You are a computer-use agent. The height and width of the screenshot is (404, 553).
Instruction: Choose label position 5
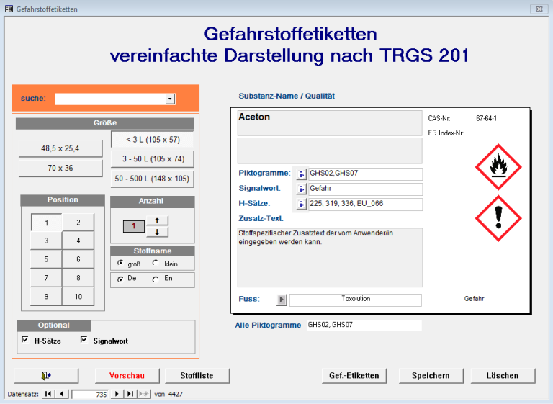point(46,259)
